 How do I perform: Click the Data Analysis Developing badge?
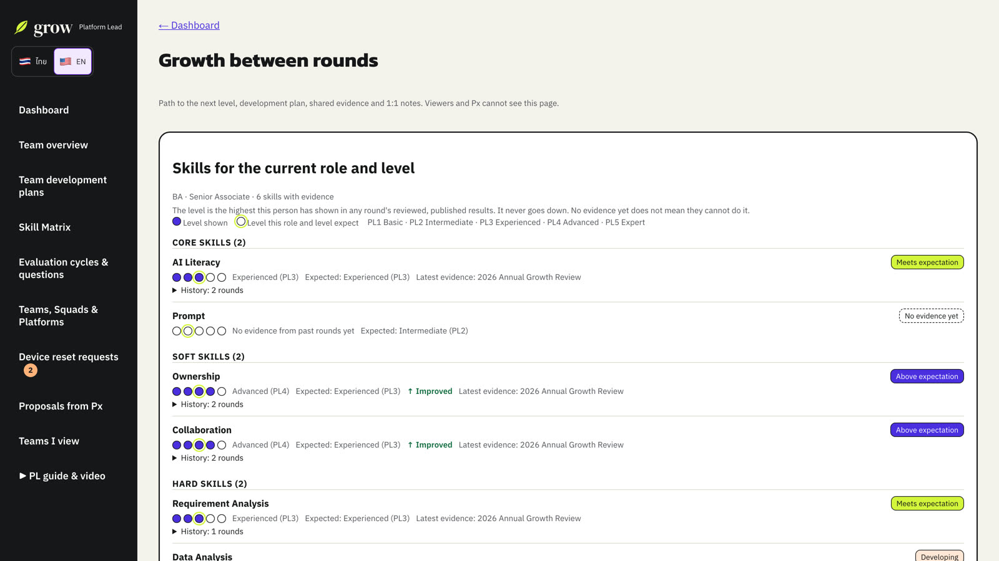939,557
